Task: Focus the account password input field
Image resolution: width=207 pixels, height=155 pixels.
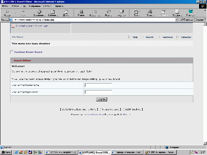Action: [x=99, y=92]
